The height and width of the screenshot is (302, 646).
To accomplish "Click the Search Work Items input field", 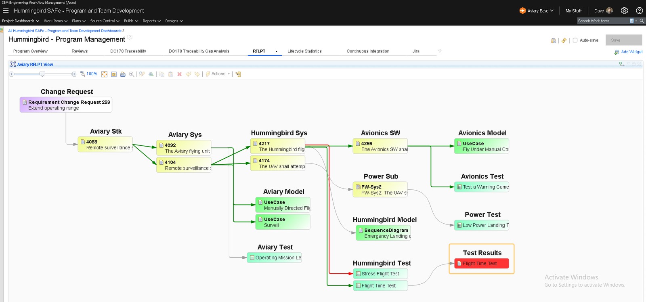I will [603, 21].
